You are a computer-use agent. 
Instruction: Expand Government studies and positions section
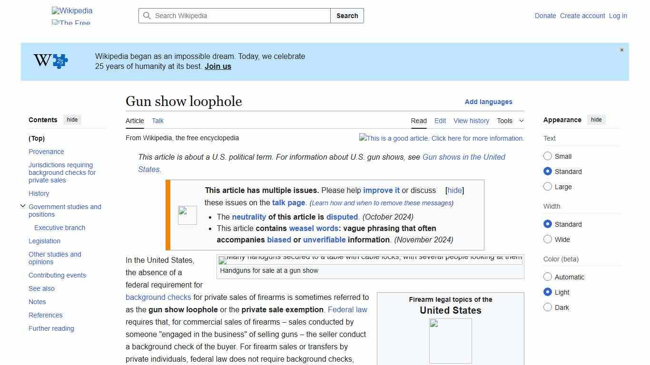[x=23, y=206]
